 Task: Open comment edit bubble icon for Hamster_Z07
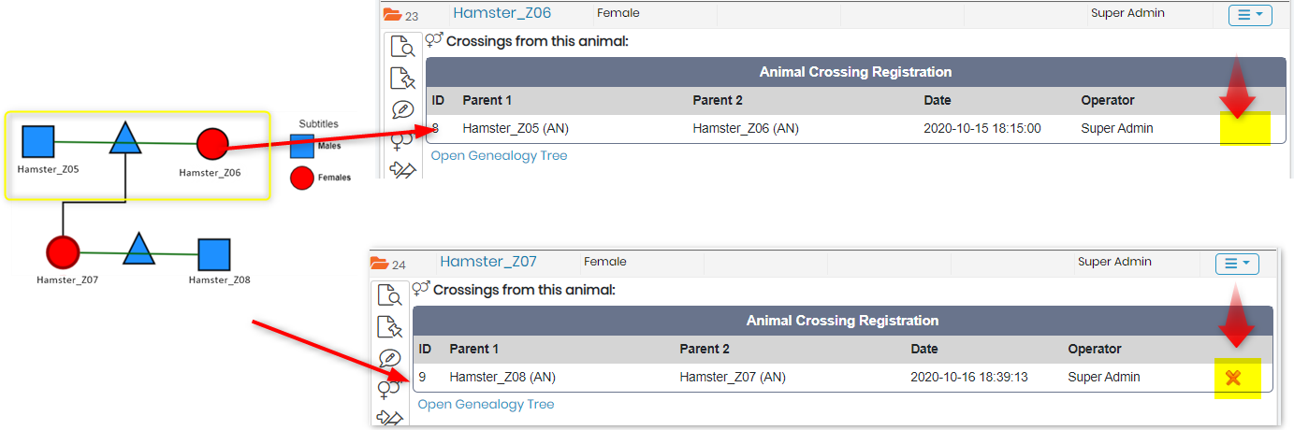[389, 358]
